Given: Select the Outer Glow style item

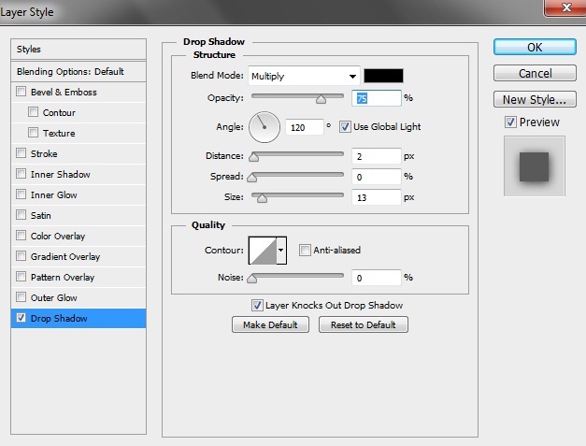Looking at the screenshot, I should [x=53, y=297].
